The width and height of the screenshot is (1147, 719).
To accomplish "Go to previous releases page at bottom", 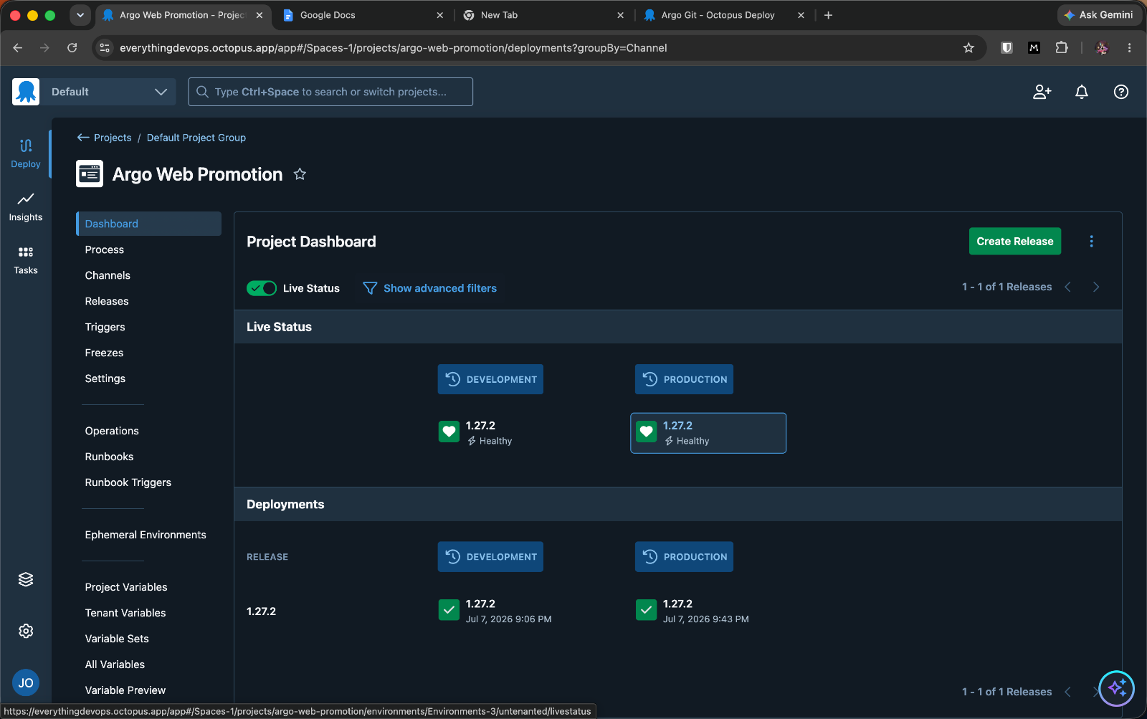I will [1067, 692].
